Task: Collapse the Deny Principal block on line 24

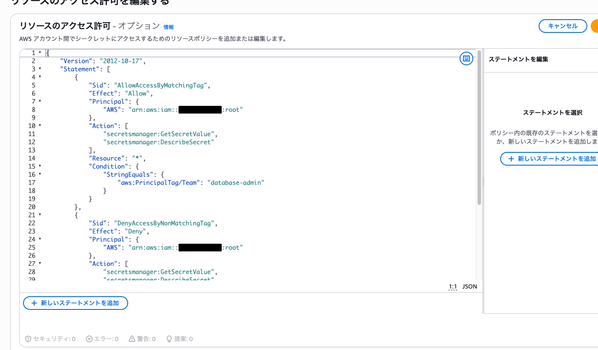Action: (40, 239)
